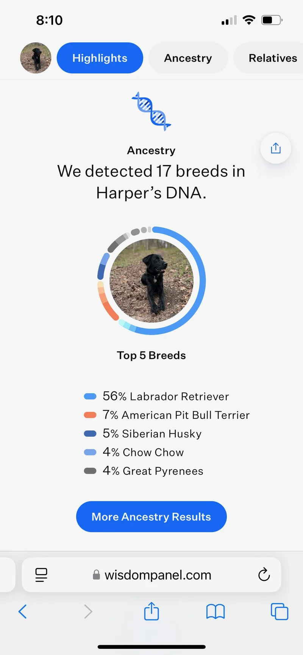
Task: Tap the 5% Siberian Husky entry
Action: tap(143, 434)
